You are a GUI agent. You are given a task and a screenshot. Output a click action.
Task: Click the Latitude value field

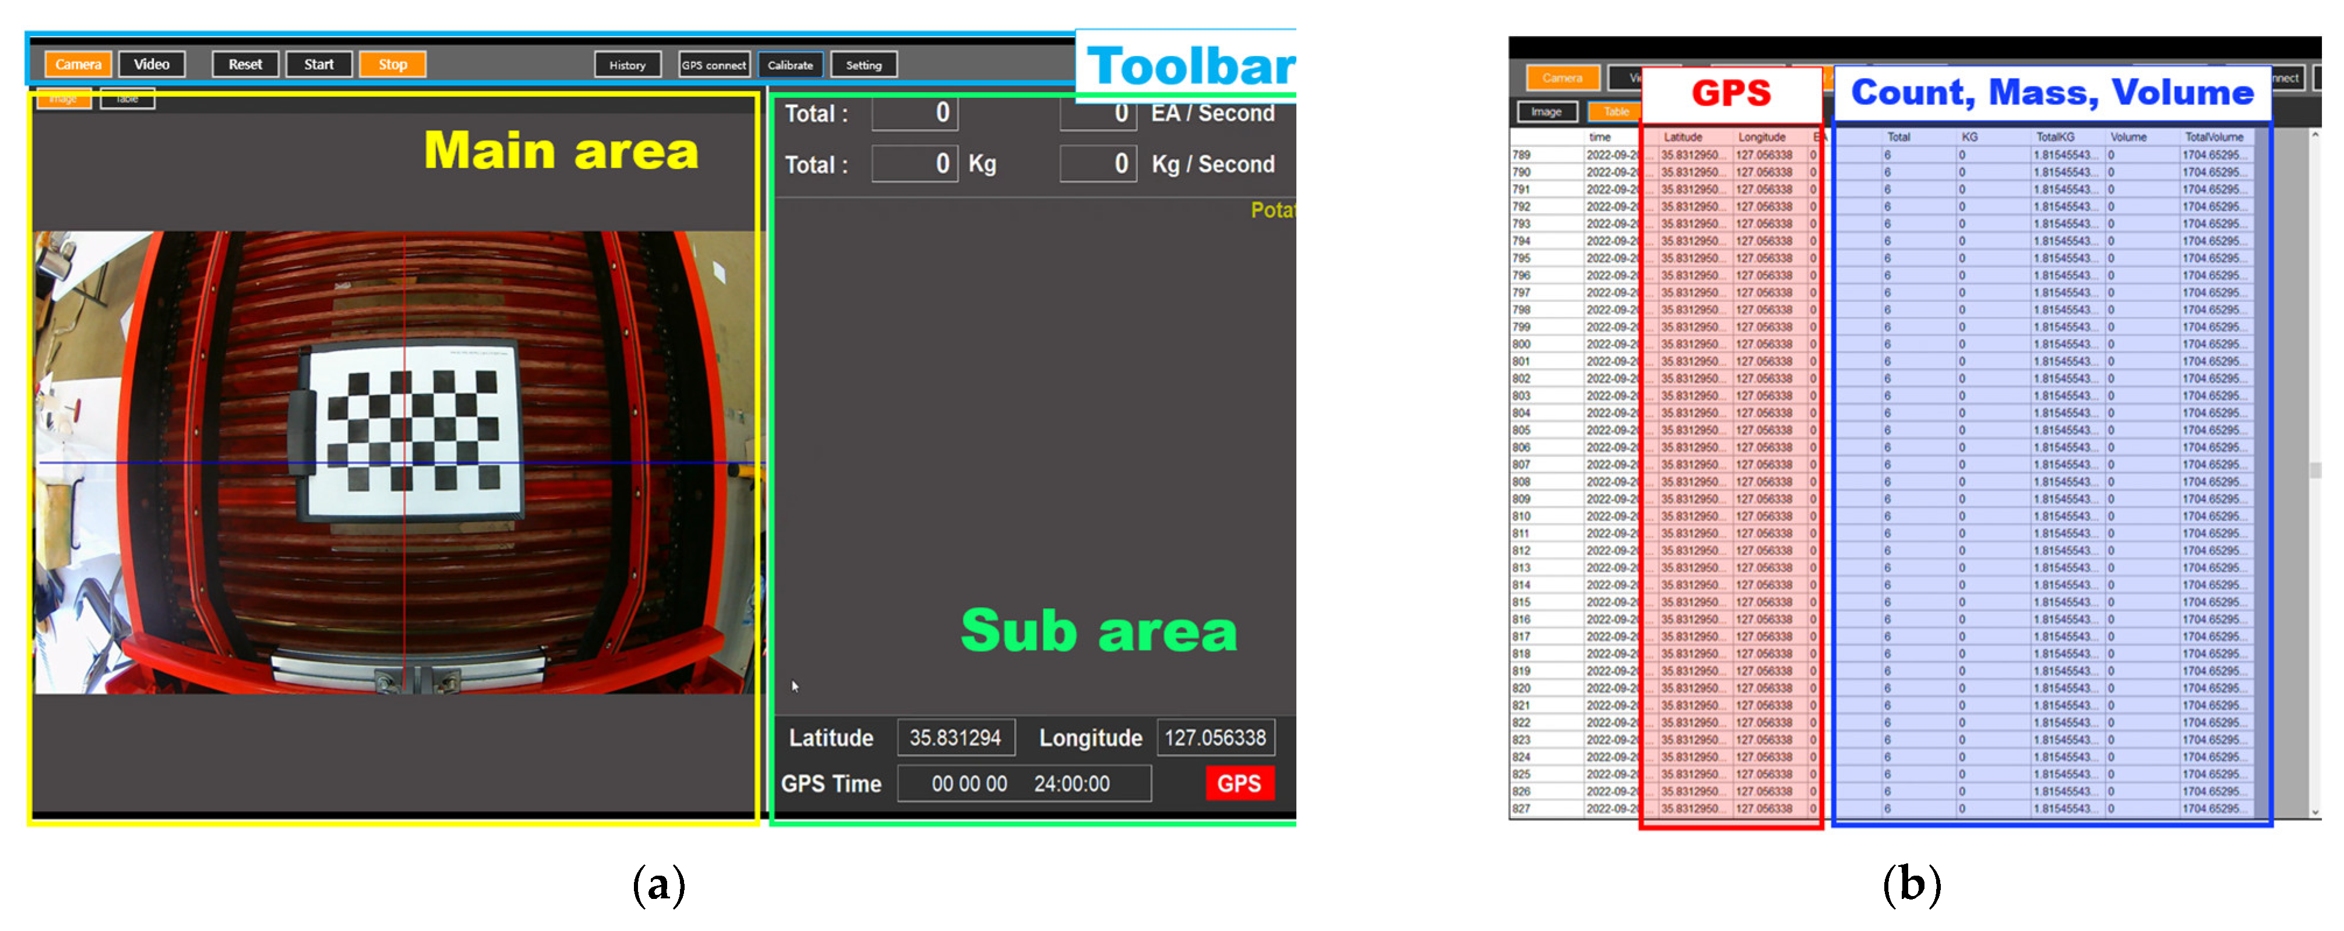956,738
